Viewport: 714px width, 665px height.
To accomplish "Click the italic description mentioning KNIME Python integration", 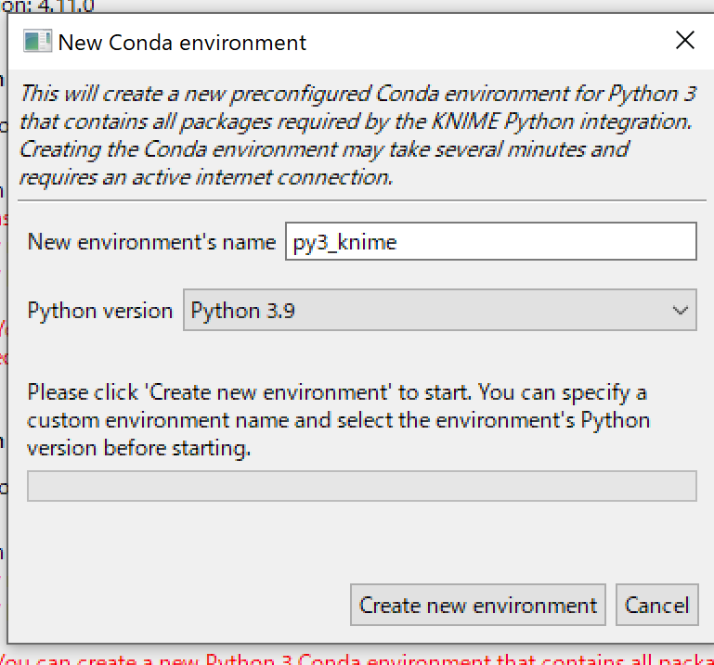I will coord(357,135).
